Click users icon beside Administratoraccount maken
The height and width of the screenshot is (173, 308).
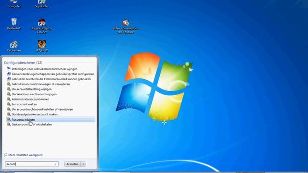tap(9, 99)
